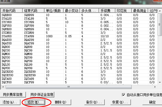Sort by 开始代码 column header
The height and width of the screenshot is (107, 162).
12,11
